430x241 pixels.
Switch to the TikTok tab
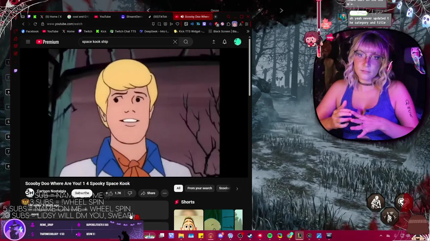click(x=159, y=17)
